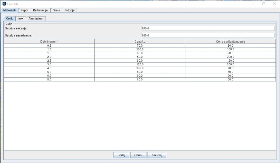Select Cena/kg cell 50.0 in 2.0 row

140,57
